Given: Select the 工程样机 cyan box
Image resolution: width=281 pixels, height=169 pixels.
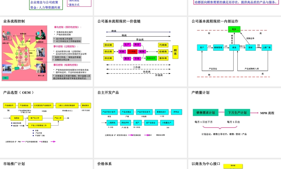Looking at the screenshot, I should click(x=112, y=123).
